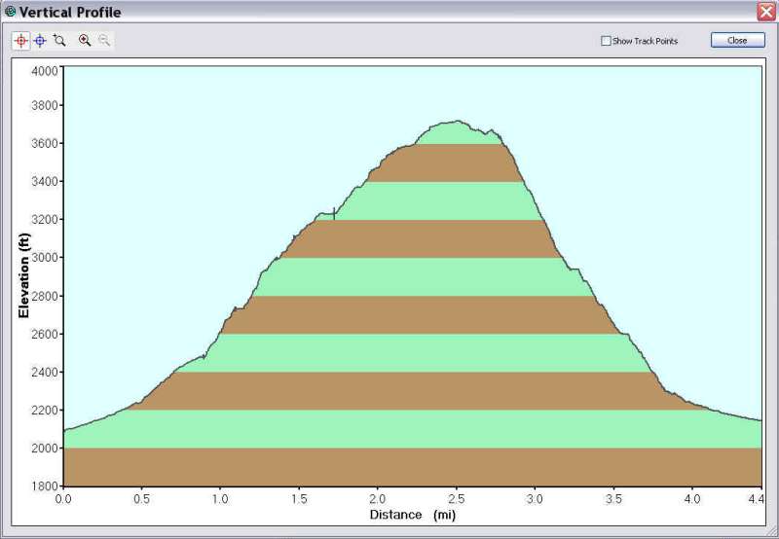The width and height of the screenshot is (779, 539).
Task: Click the "Elevation (ft)" axis label
Action: pos(23,276)
